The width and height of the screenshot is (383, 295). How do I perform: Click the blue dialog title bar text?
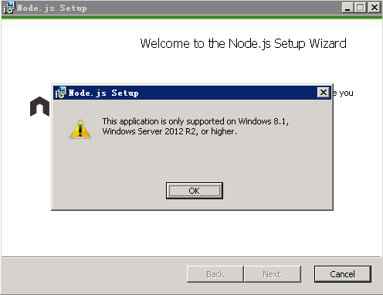[x=103, y=93]
